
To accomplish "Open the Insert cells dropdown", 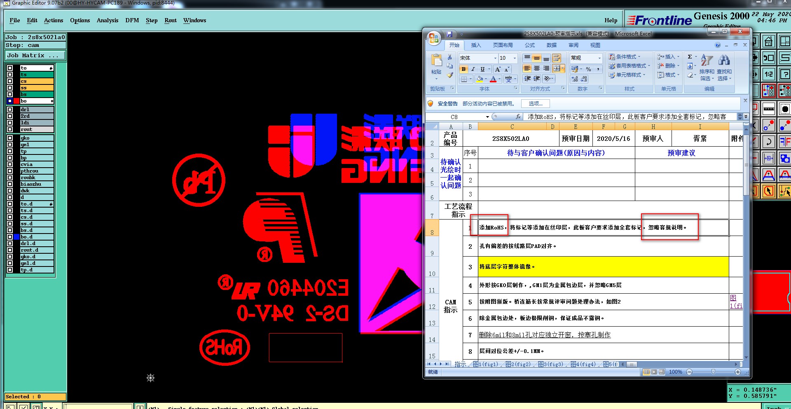I will 668,57.
